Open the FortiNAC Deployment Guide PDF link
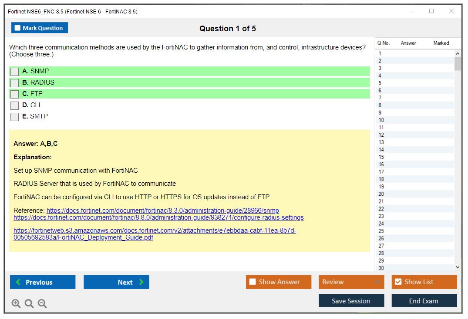Screen dimensions: 468x319 (155, 234)
